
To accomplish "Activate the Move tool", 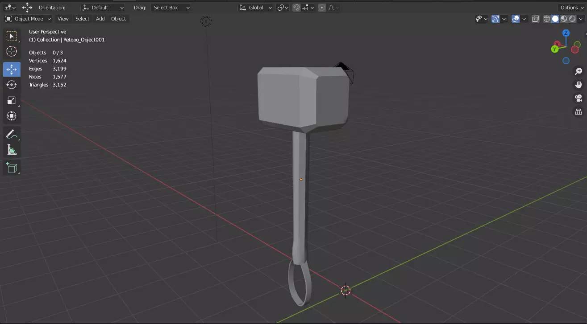I will 12,69.
